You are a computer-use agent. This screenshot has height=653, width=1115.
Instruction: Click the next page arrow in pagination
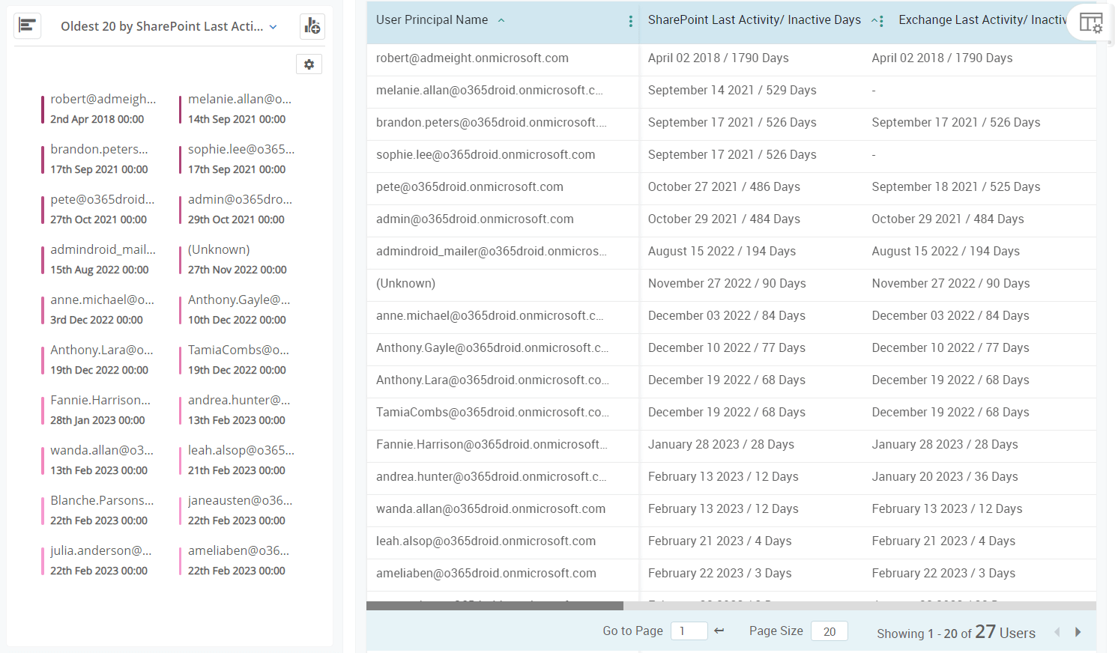[x=1078, y=632]
